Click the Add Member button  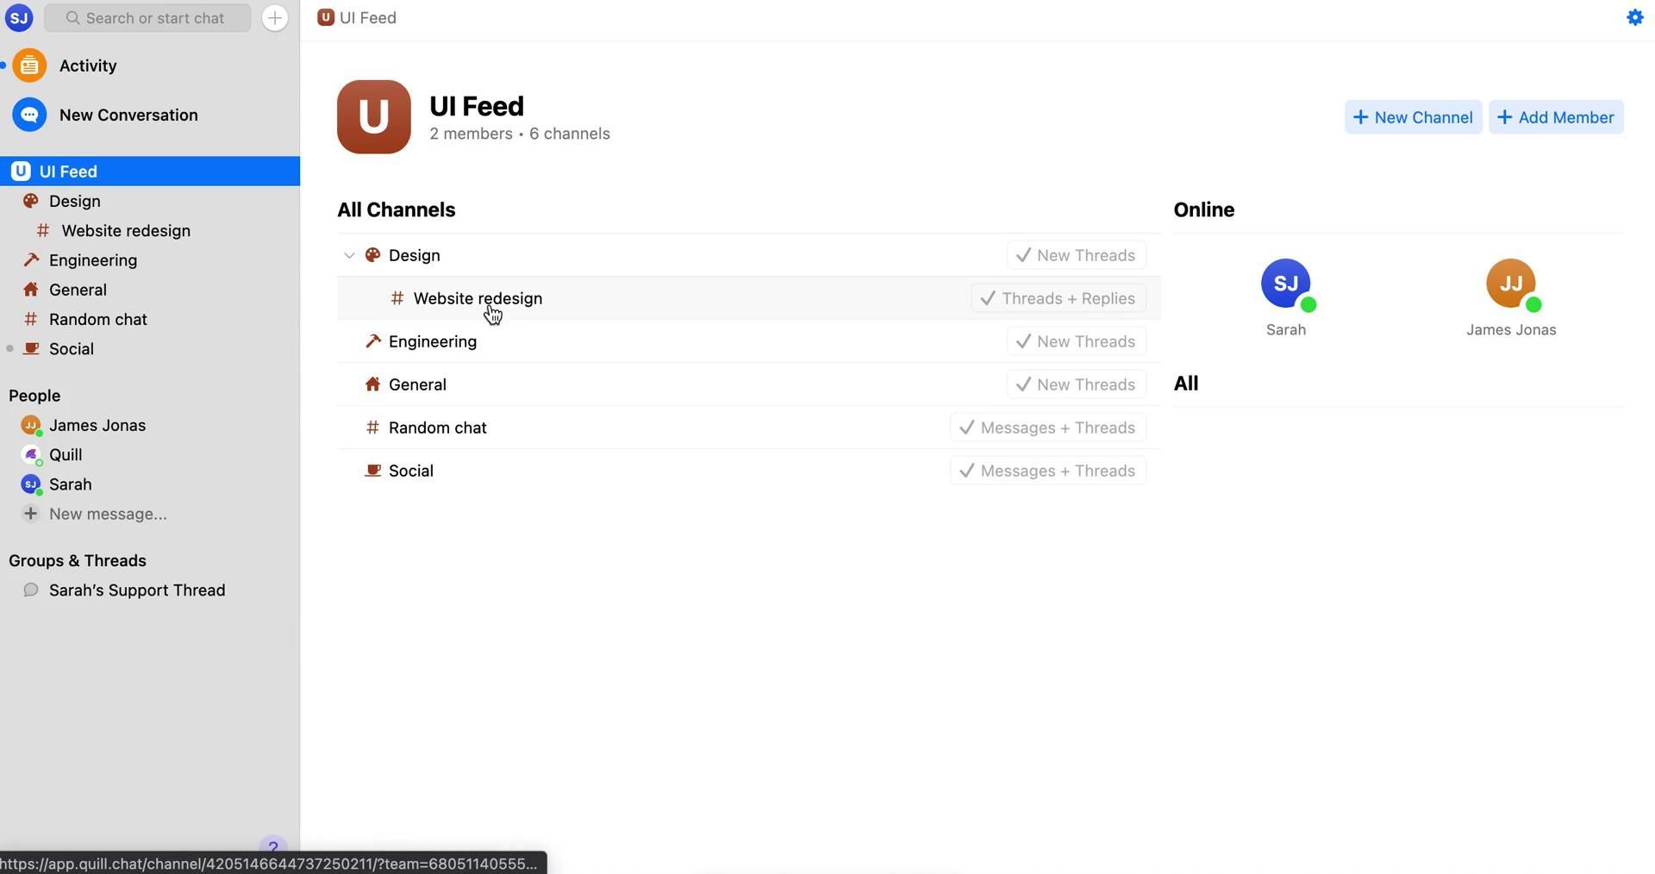(x=1556, y=117)
